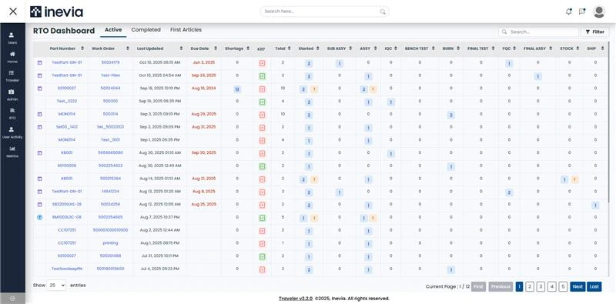This screenshot has height=304, width=616.
Task: Open part number TestSandeepPN link
Action: pos(67,269)
